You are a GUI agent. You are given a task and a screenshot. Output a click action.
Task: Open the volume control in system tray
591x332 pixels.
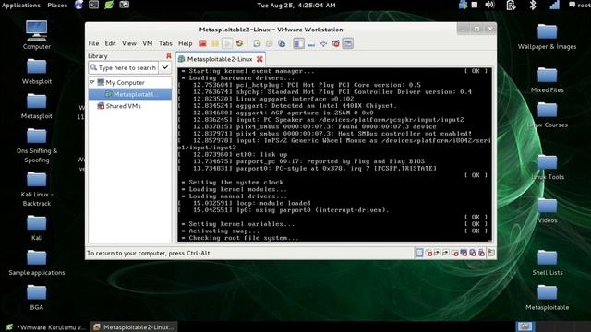(489, 5)
